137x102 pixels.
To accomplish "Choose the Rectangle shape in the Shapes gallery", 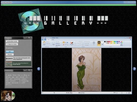I will (81, 42).
